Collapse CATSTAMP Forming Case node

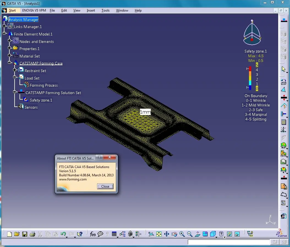click(x=9, y=62)
